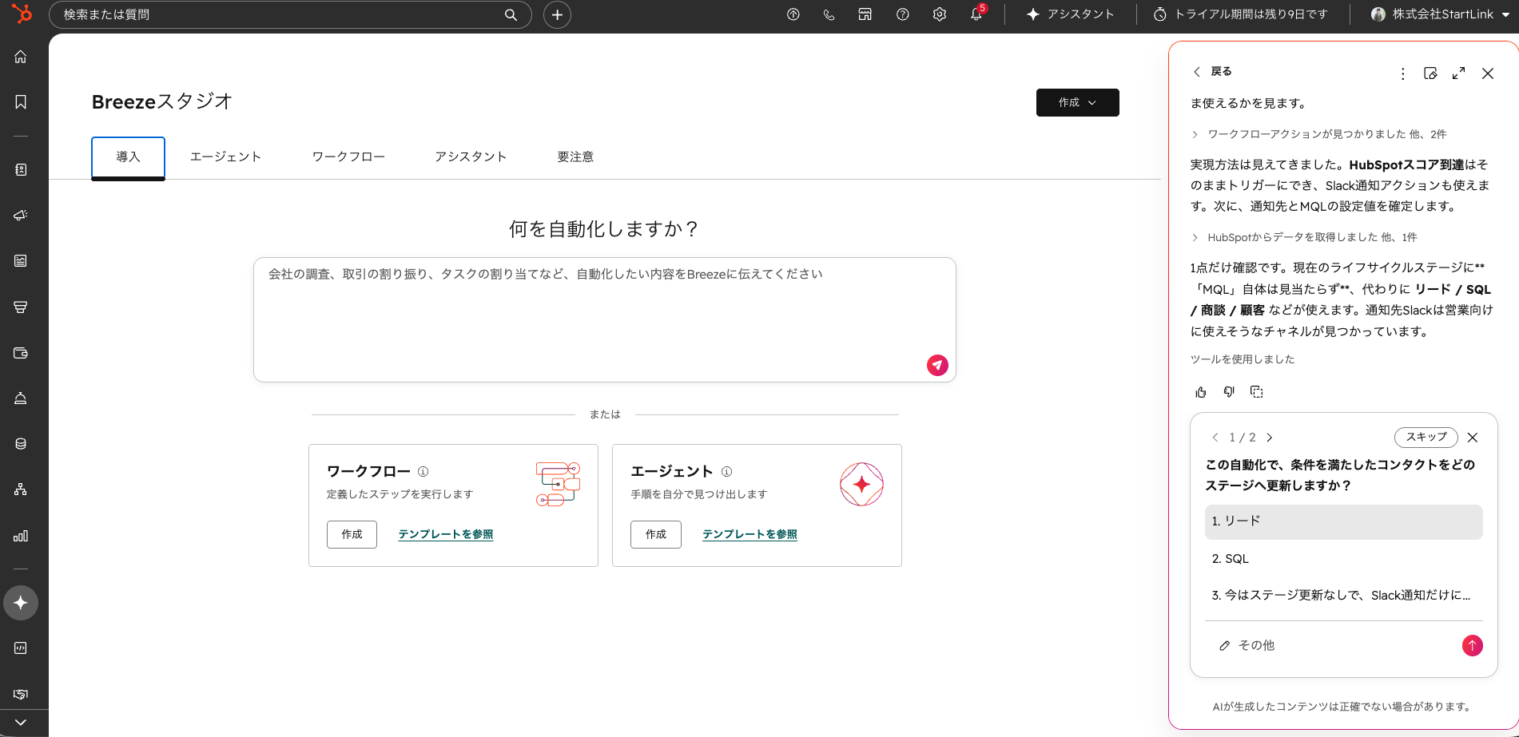Click the trial period remaining notice
This screenshot has width=1519, height=737.
pyautogui.click(x=1240, y=14)
